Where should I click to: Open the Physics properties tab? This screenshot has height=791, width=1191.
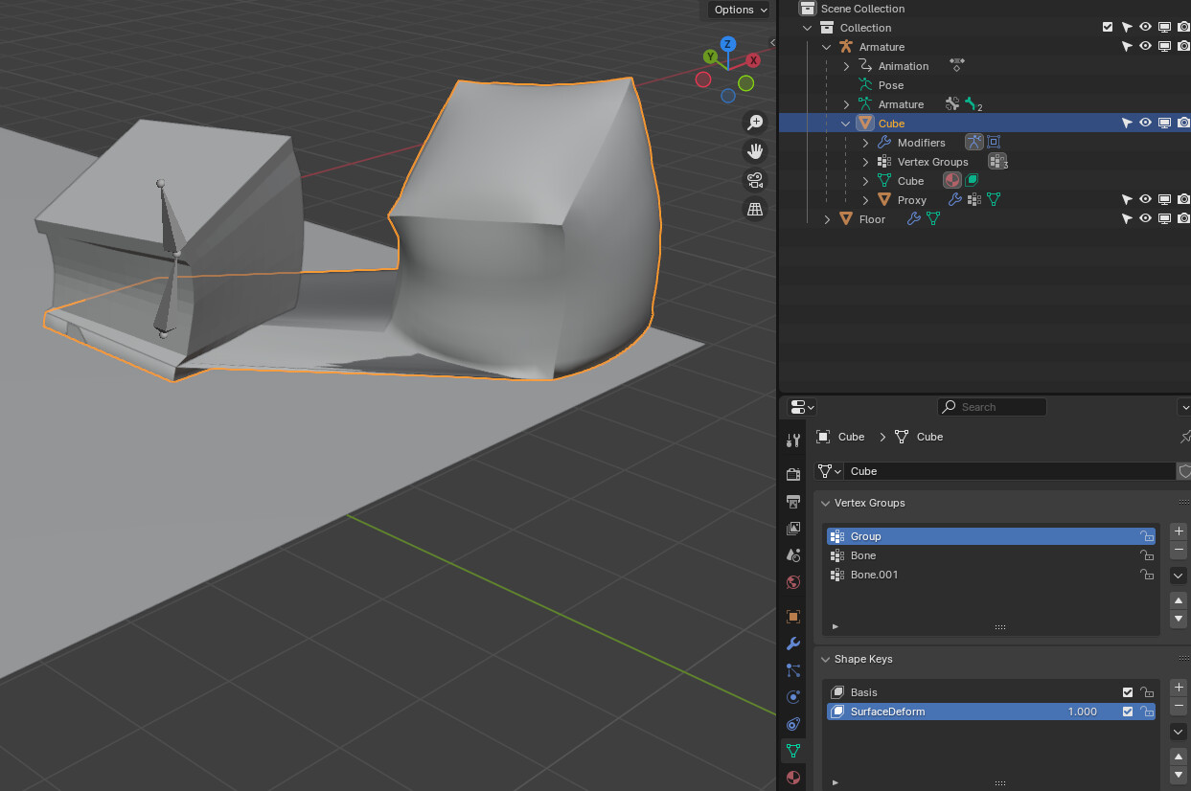pos(792,696)
